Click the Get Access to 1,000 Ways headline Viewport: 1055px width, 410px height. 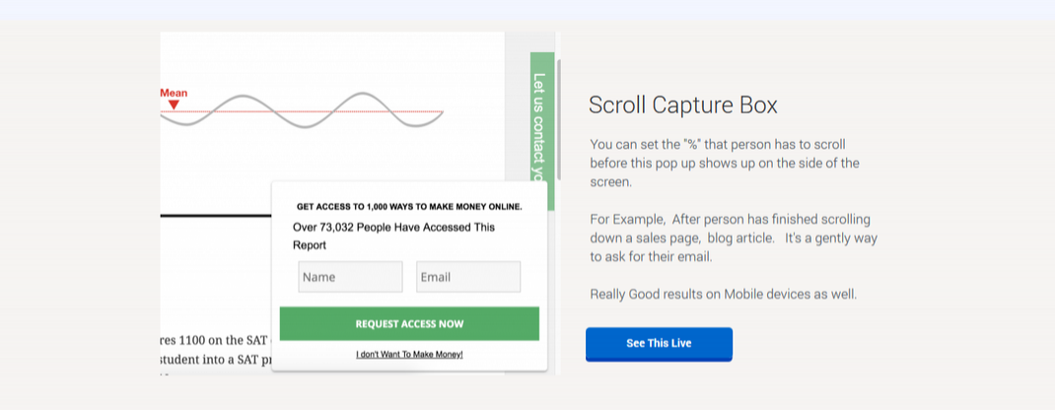409,207
